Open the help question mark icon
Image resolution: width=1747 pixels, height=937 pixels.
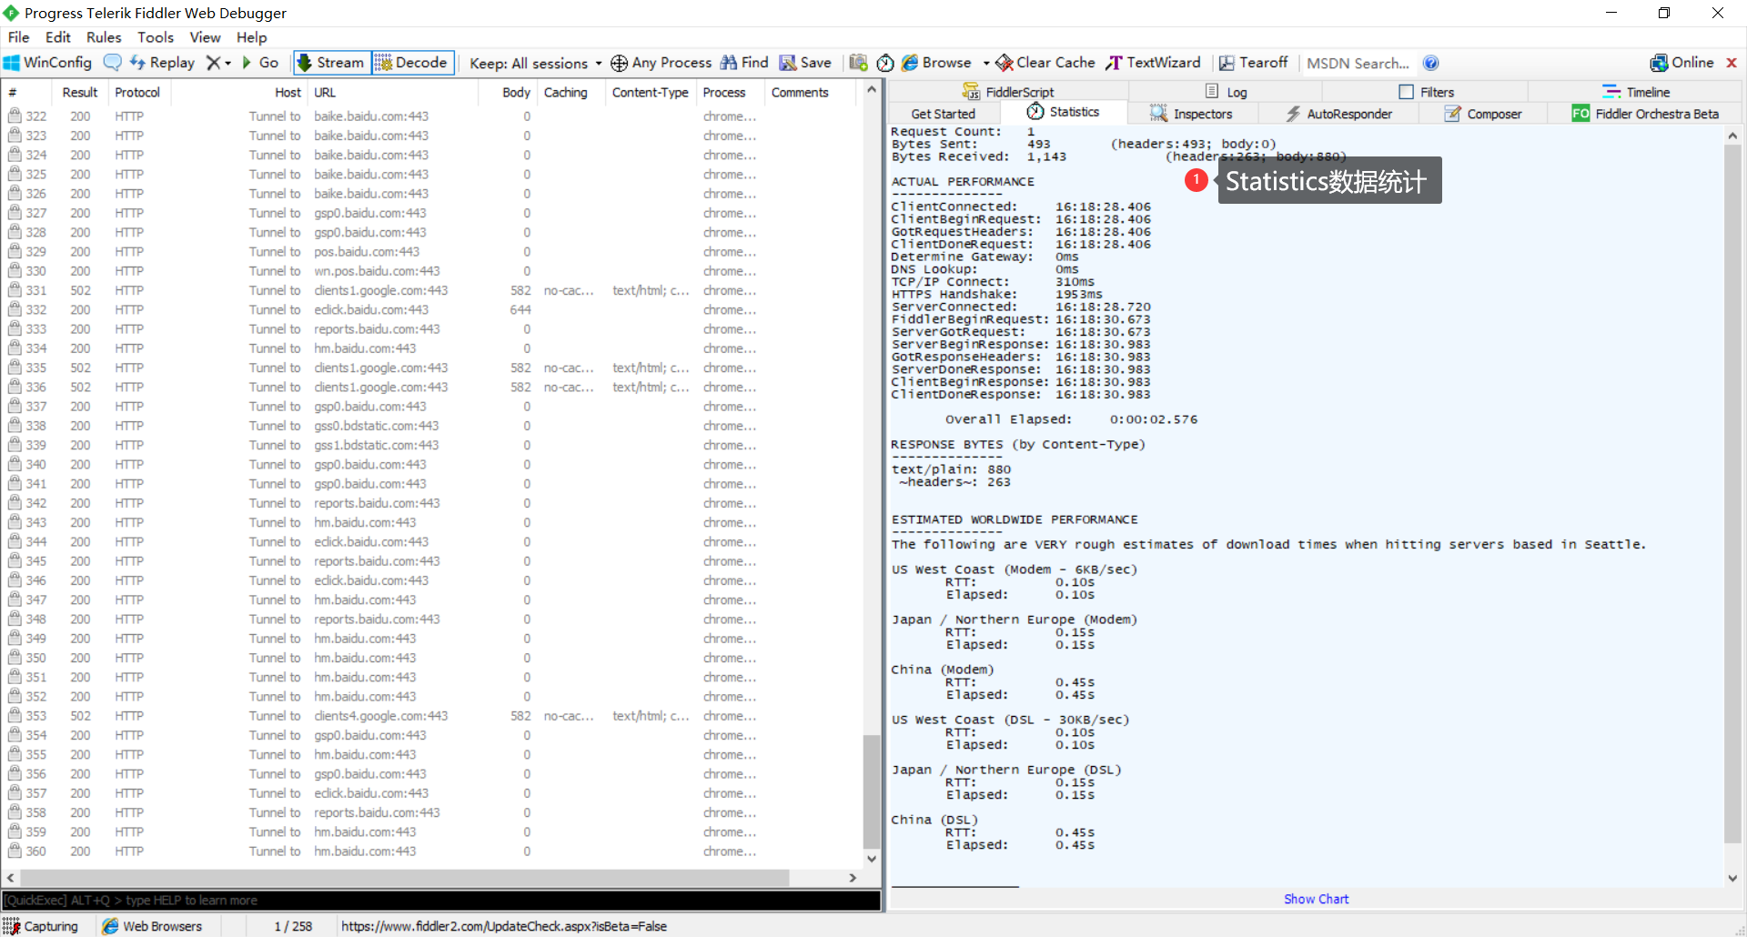[1431, 63]
